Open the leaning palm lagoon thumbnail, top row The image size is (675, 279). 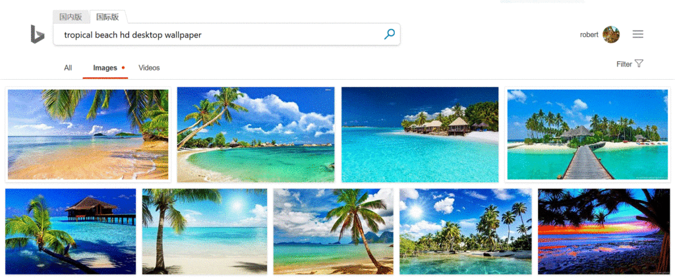pos(256,135)
